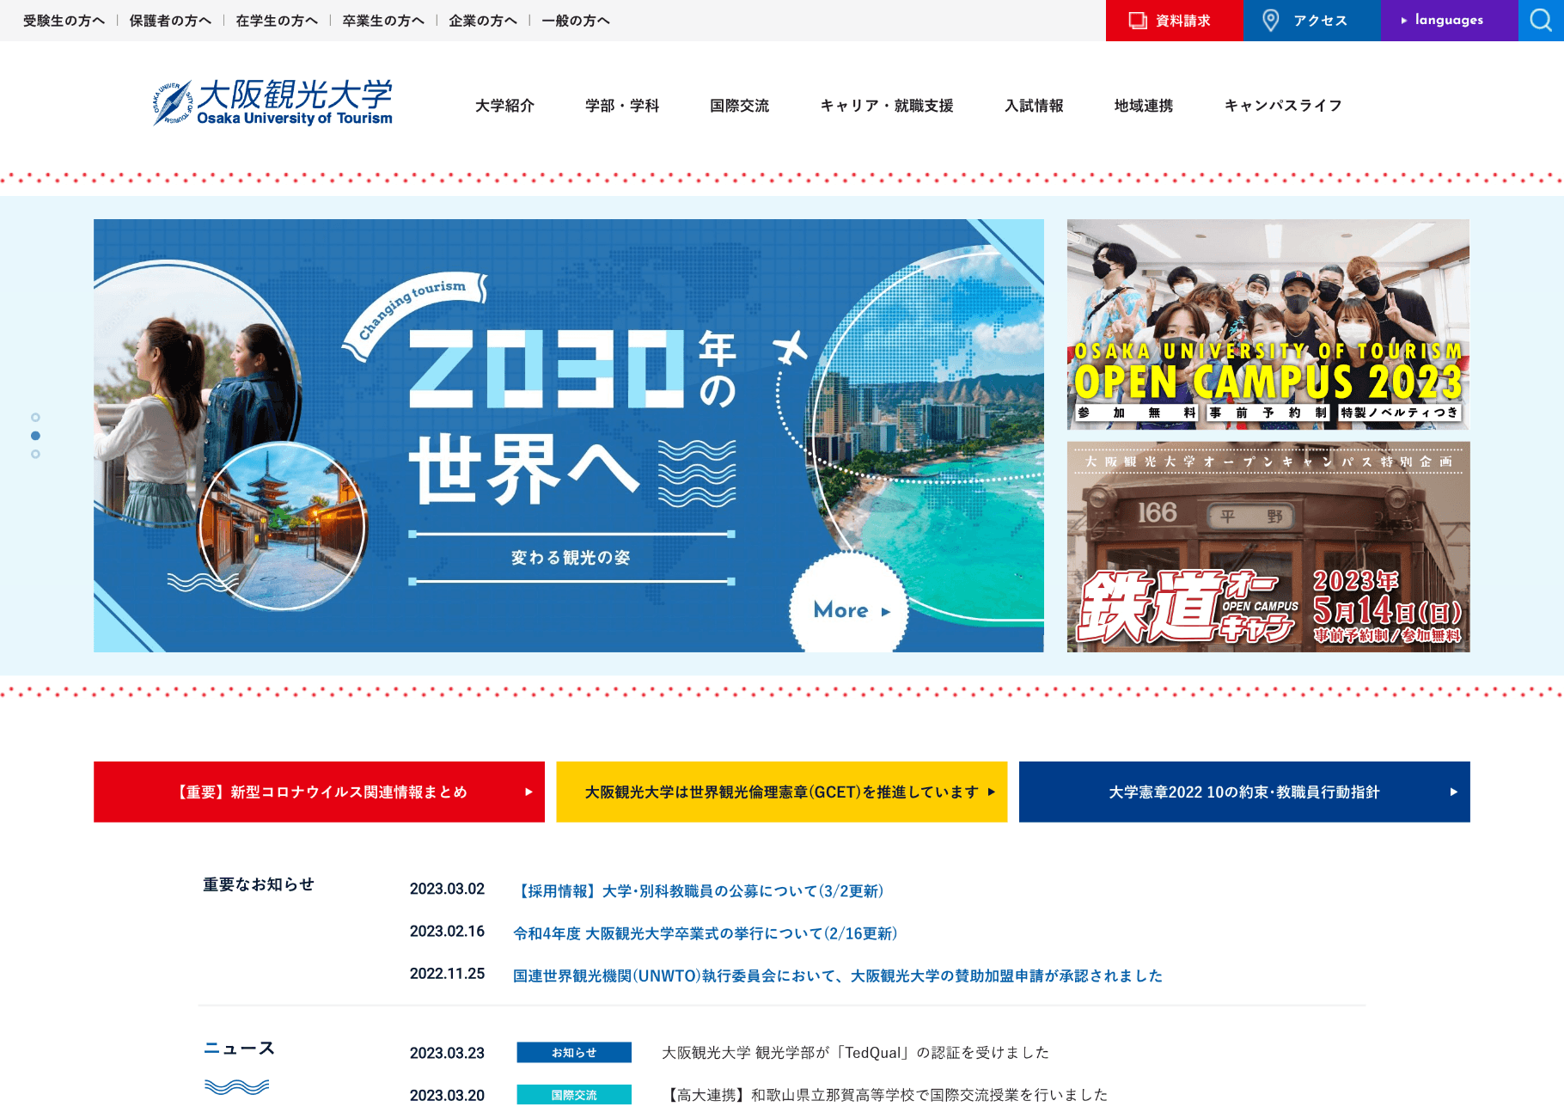
Task: Click the 資料請求 brochure icon
Action: 1138,21
